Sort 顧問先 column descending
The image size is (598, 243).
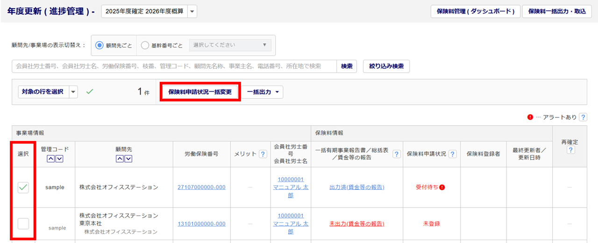click(x=128, y=159)
